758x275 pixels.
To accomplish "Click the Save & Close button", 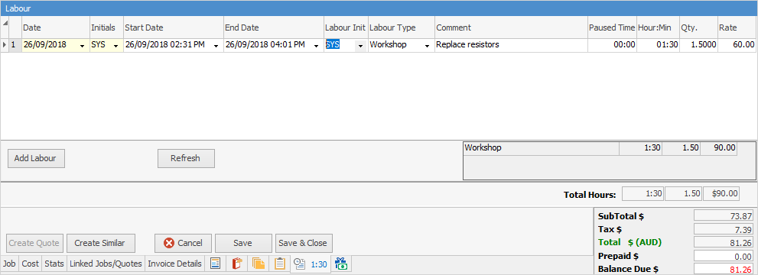I will point(304,243).
